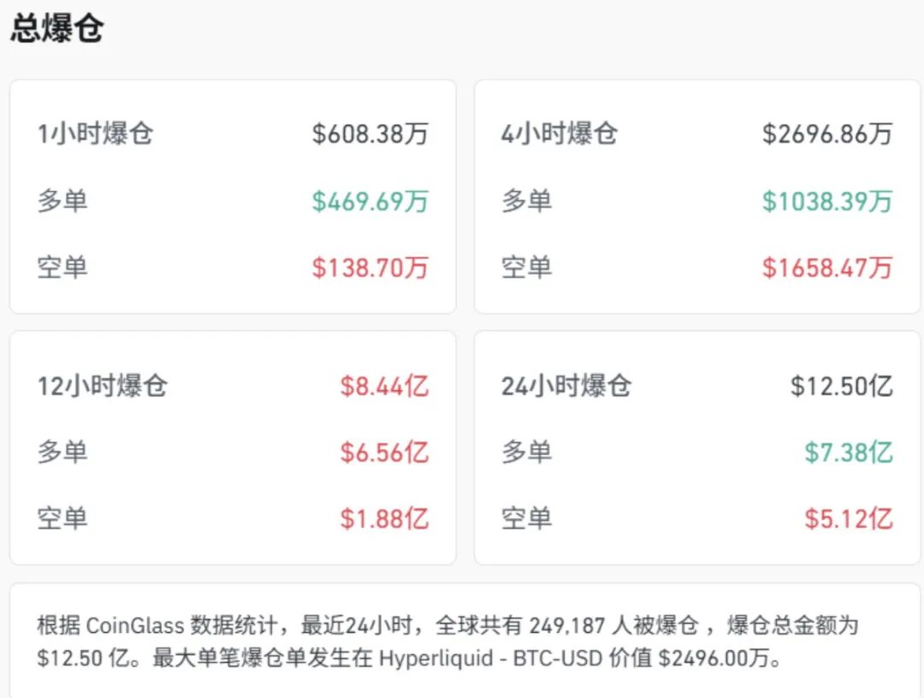Select the 1小时爆仓 label

pos(96,133)
